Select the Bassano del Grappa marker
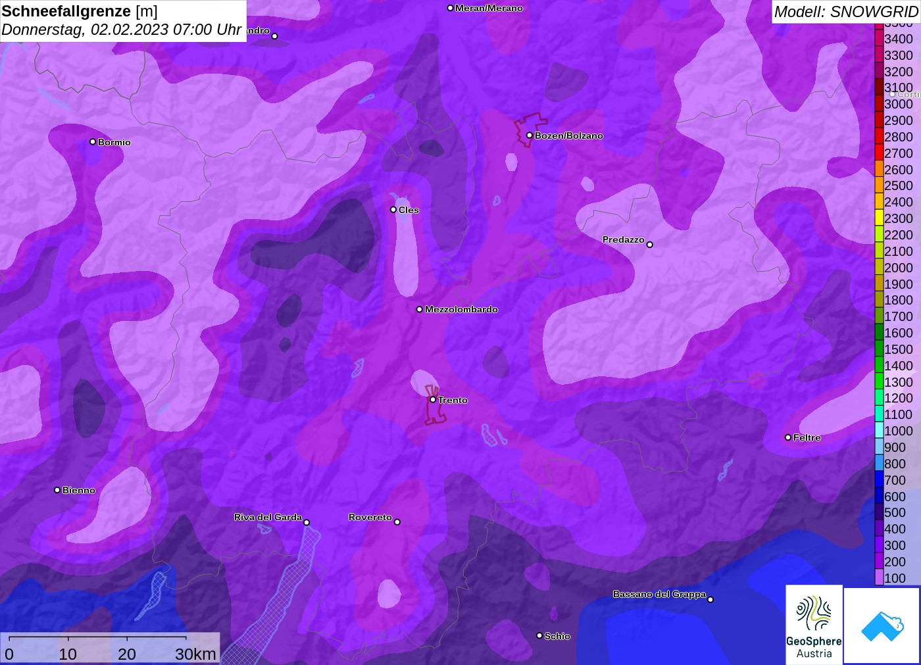 (x=710, y=599)
